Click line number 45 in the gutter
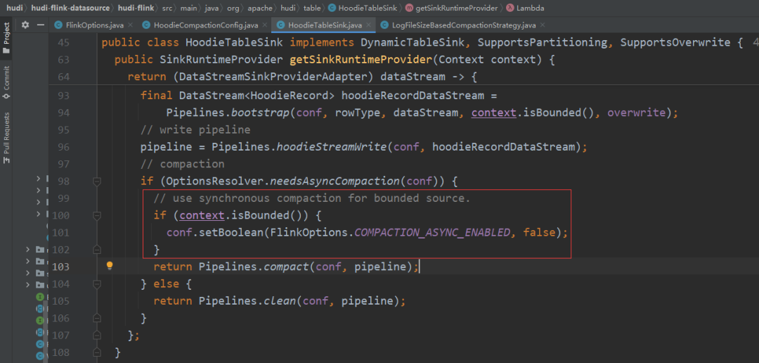Screen dimensions: 759x363 [x=63, y=43]
